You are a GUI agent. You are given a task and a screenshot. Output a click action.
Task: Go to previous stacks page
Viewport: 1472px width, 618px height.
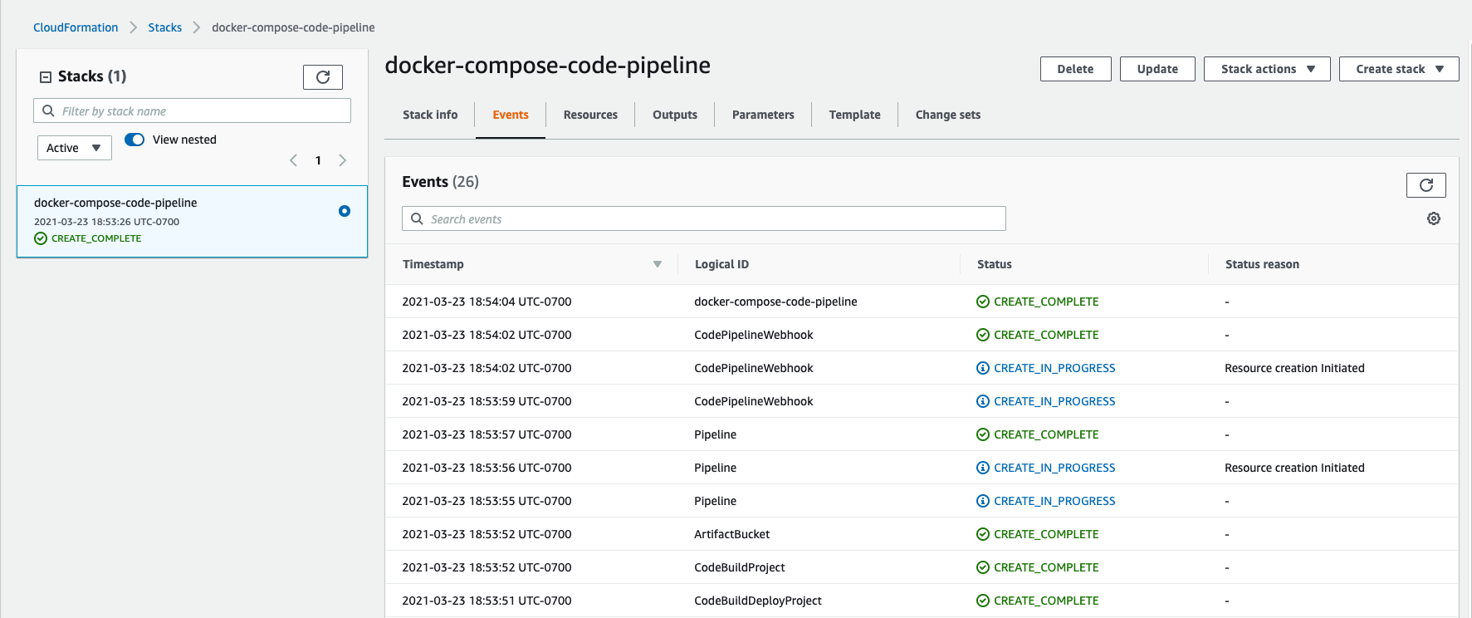293,160
